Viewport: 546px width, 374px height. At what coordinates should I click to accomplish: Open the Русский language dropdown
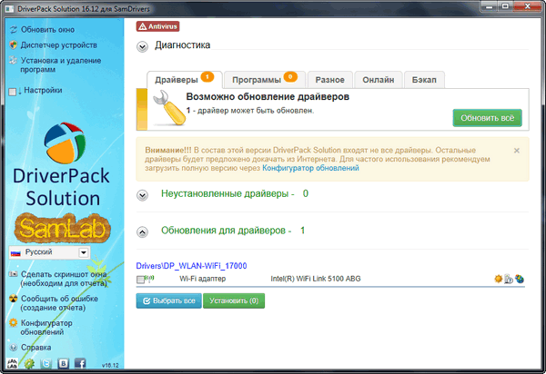pos(84,252)
